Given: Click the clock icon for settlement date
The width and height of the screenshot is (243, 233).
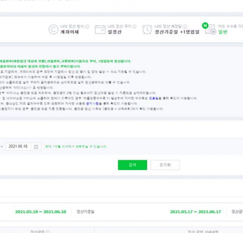Looking at the screenshot, I should coord(147,29).
